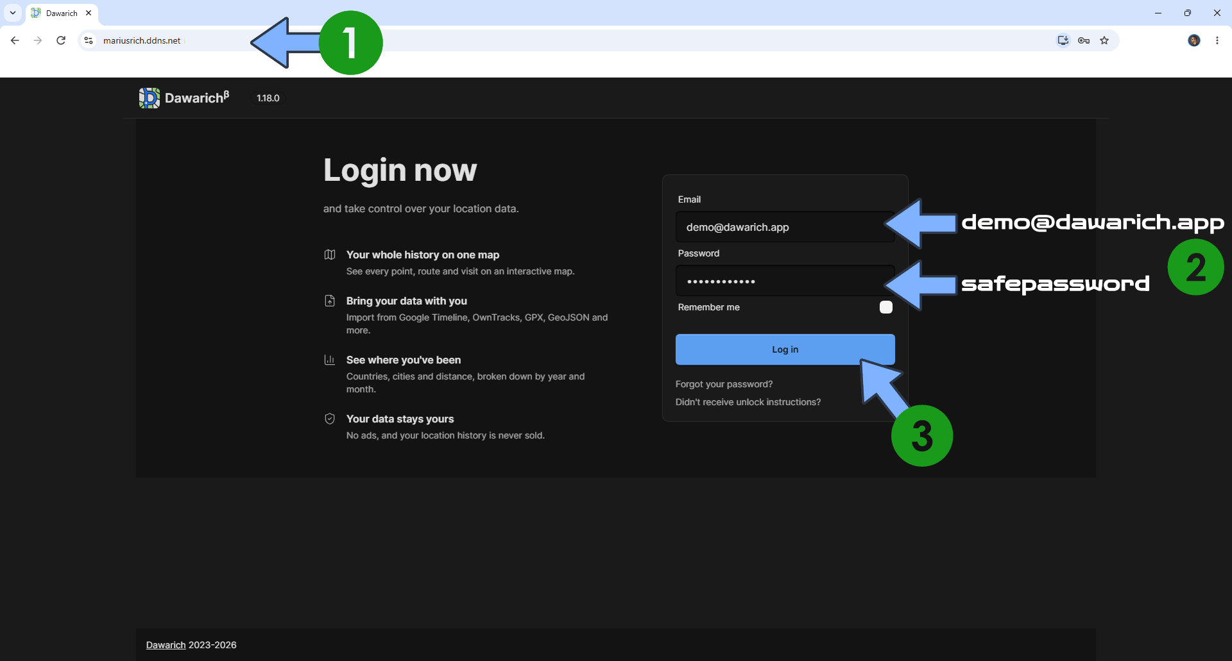Open the tab search dropdown
The width and height of the screenshot is (1232, 661).
[x=13, y=13]
